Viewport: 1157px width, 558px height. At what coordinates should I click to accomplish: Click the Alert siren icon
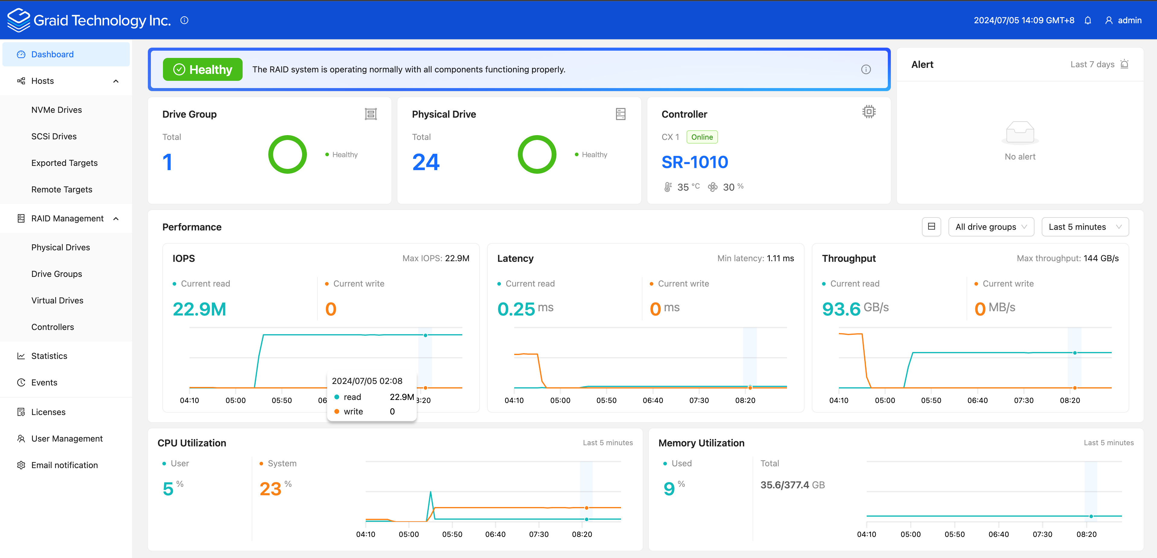pos(1124,64)
